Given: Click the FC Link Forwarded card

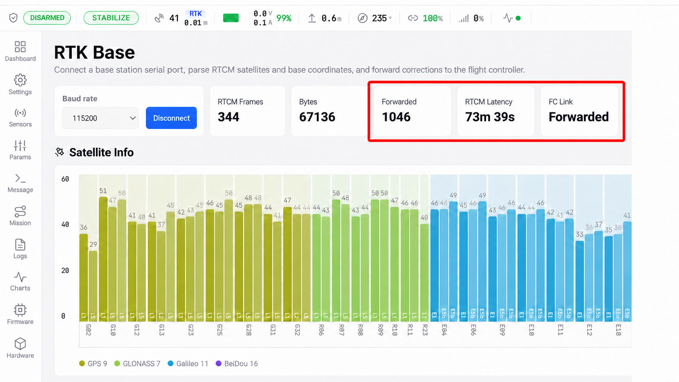Looking at the screenshot, I should click(x=579, y=111).
